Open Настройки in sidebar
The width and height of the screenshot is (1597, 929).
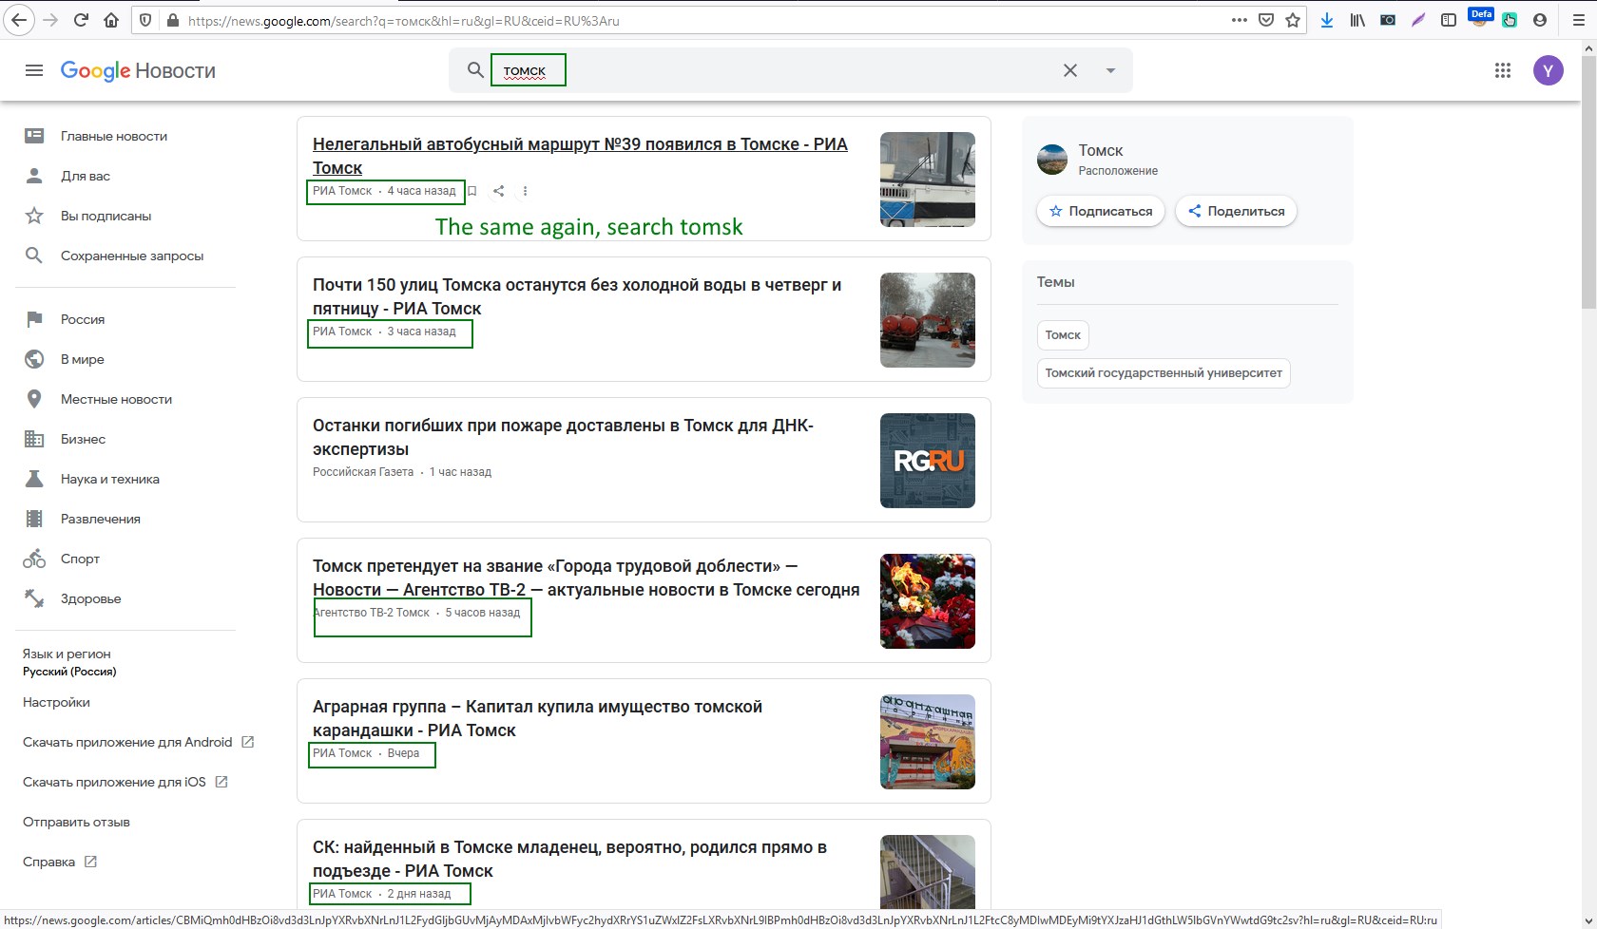56,702
